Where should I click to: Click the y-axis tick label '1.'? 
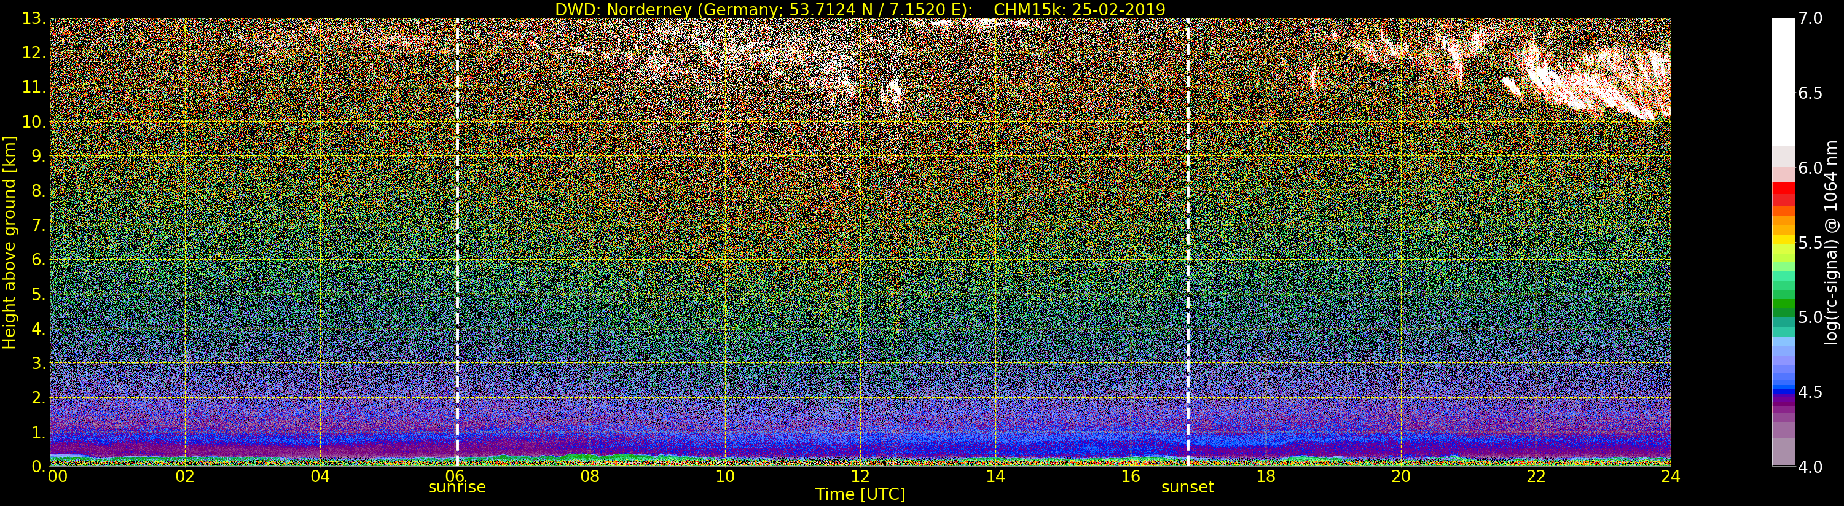point(38,432)
